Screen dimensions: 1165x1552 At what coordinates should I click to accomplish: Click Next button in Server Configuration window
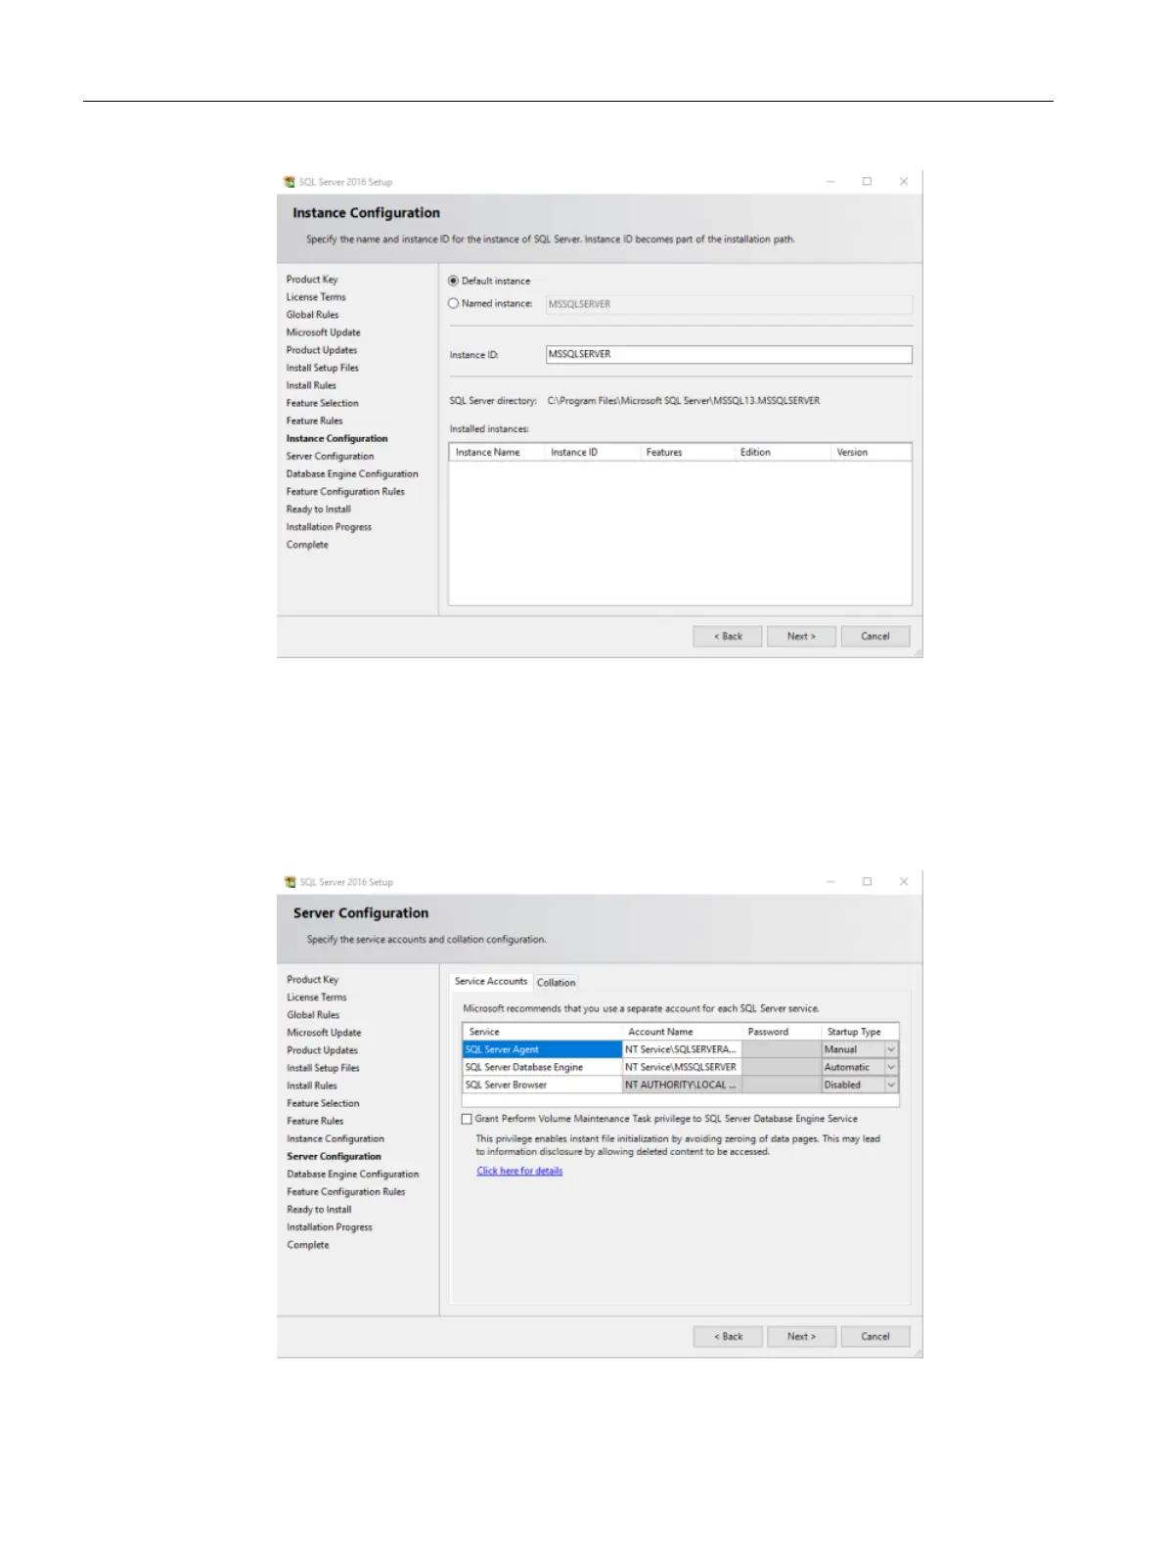pos(801,1337)
